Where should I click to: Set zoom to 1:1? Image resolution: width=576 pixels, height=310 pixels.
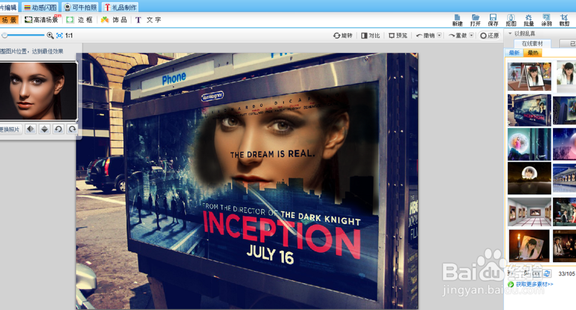[69, 36]
